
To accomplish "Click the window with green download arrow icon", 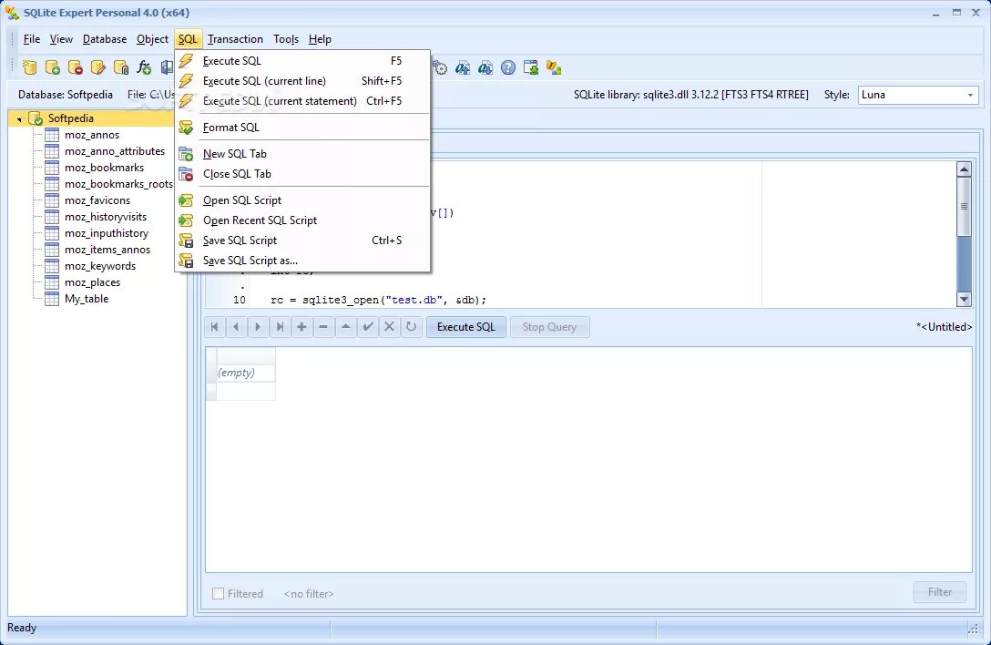I will 531,67.
